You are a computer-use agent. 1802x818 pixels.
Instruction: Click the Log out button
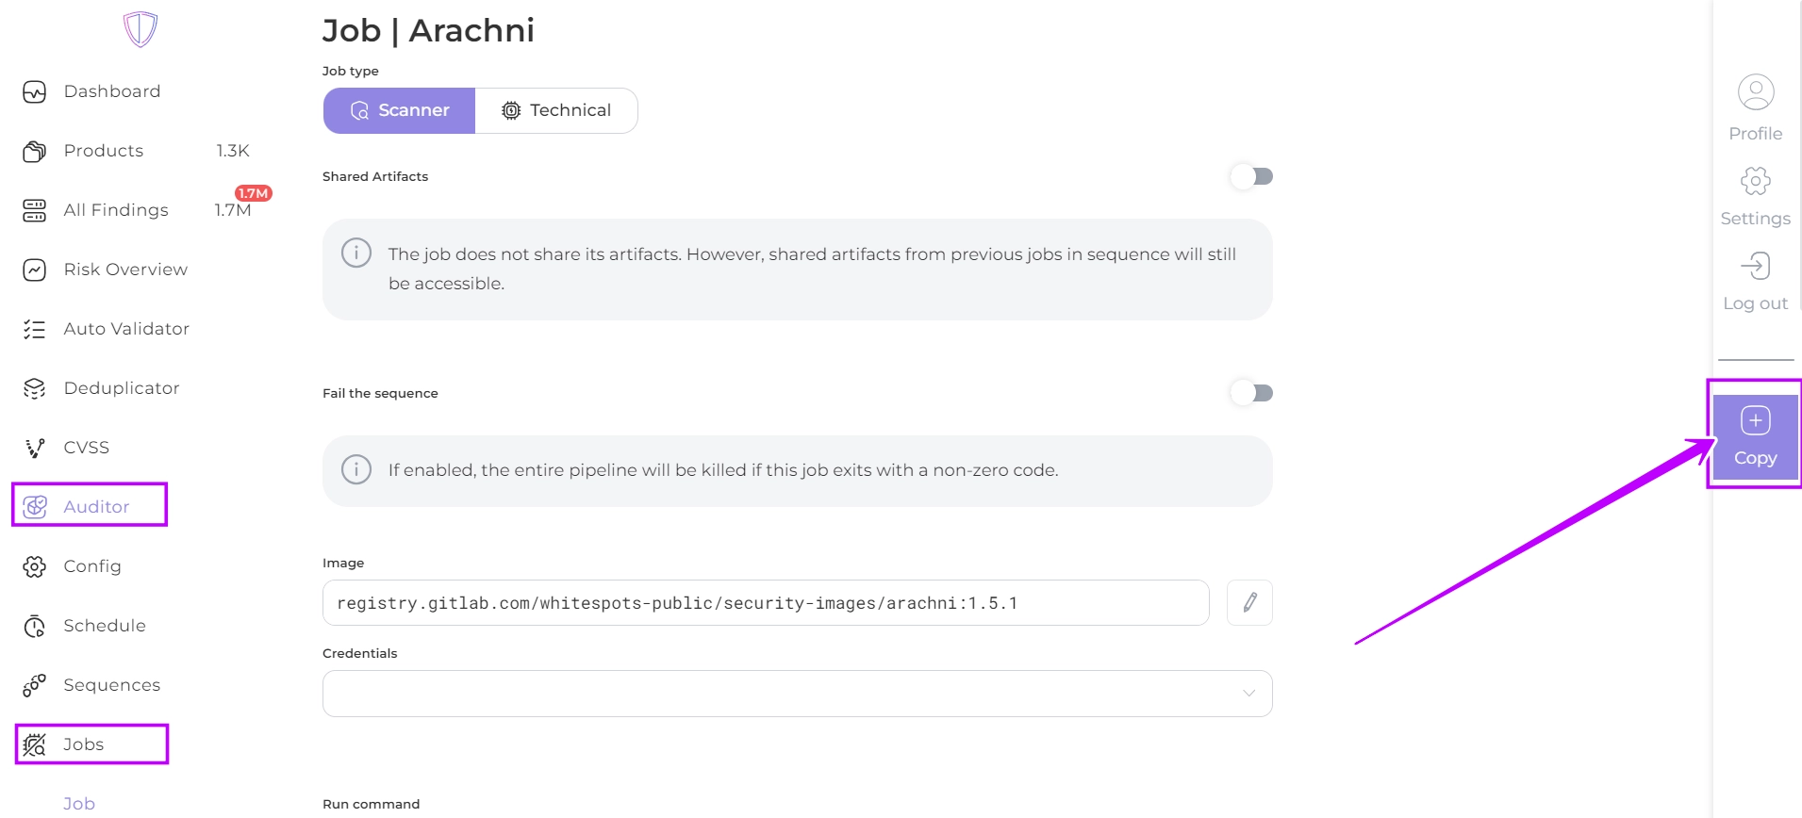point(1755,280)
